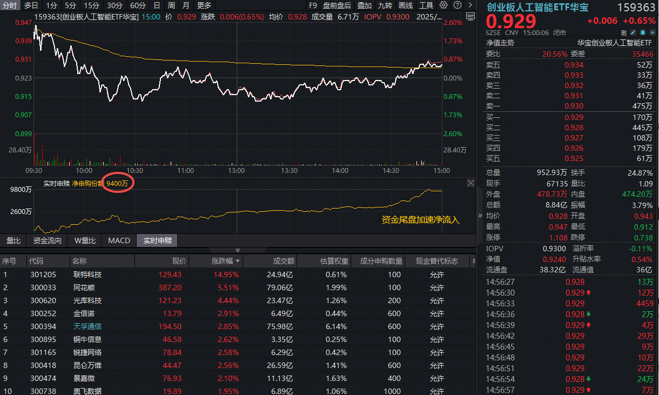Switch chart to 5分 period
This screenshot has height=395, width=659.
tap(70, 5)
